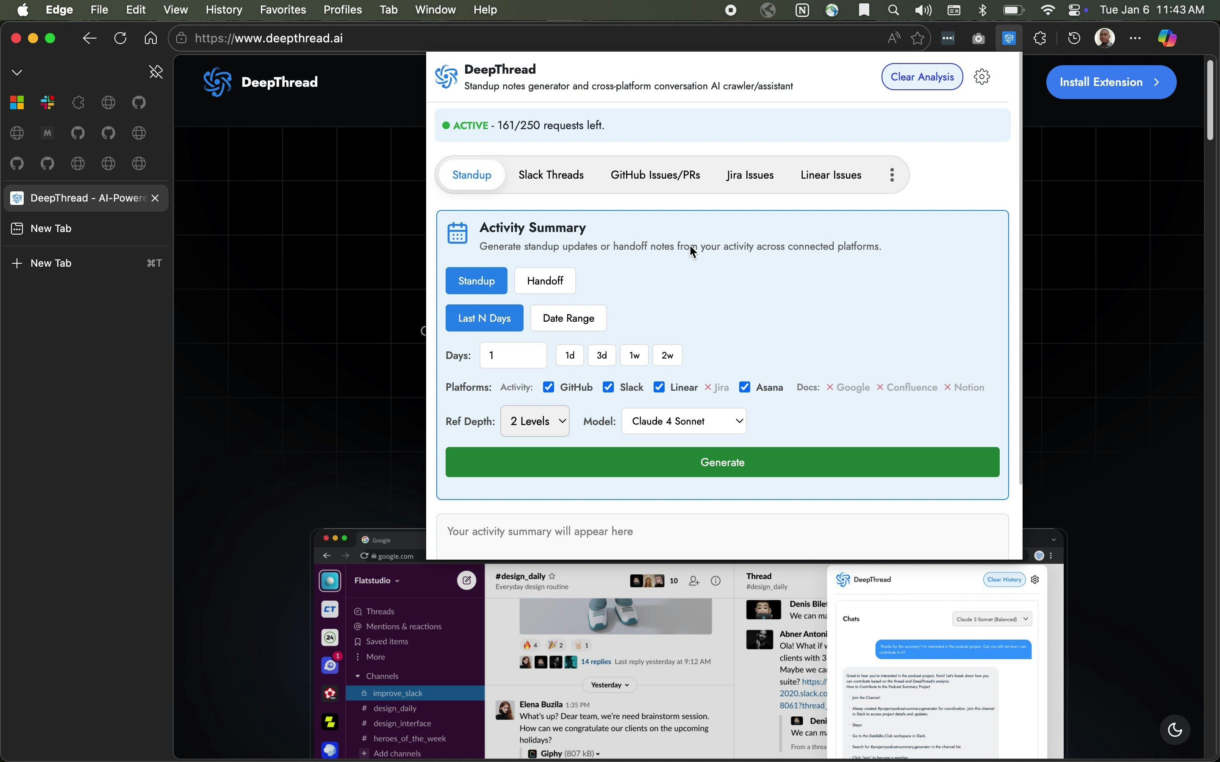Select the Standup tab in the top tab bar
1220x762 pixels.
click(471, 175)
